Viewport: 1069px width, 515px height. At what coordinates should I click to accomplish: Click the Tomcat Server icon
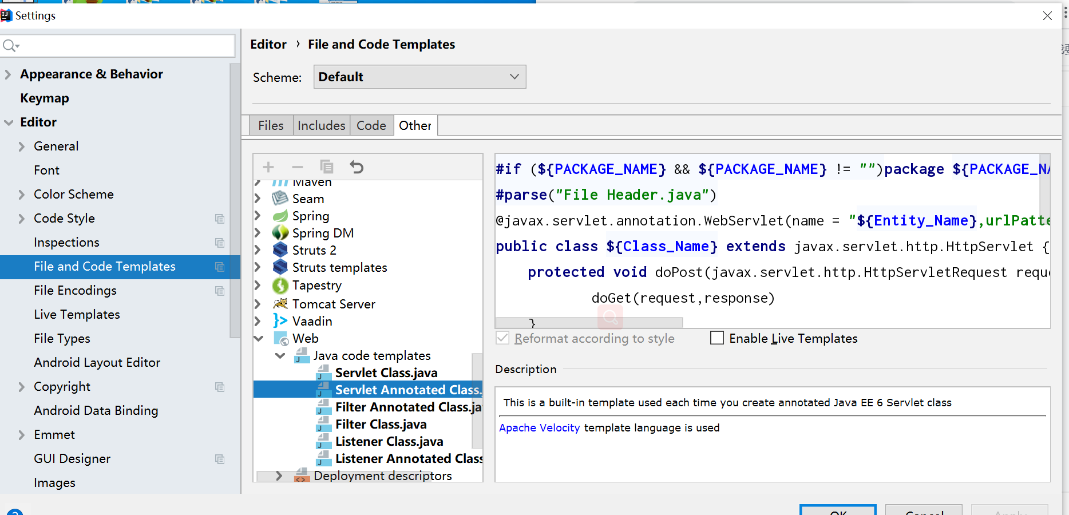(x=280, y=303)
